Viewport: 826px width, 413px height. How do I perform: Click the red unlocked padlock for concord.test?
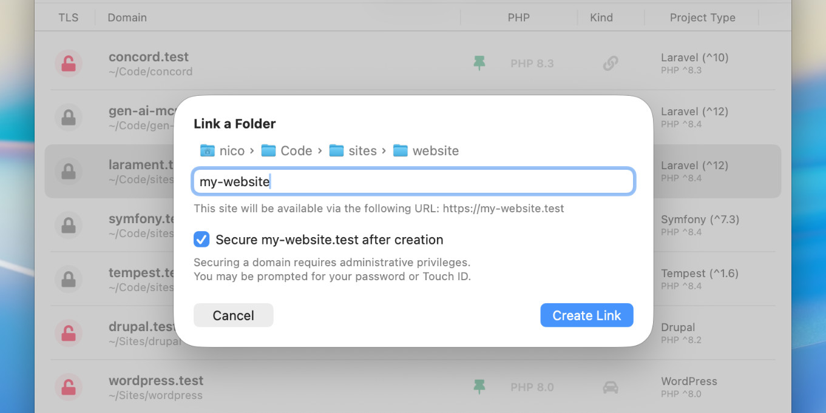pos(69,64)
